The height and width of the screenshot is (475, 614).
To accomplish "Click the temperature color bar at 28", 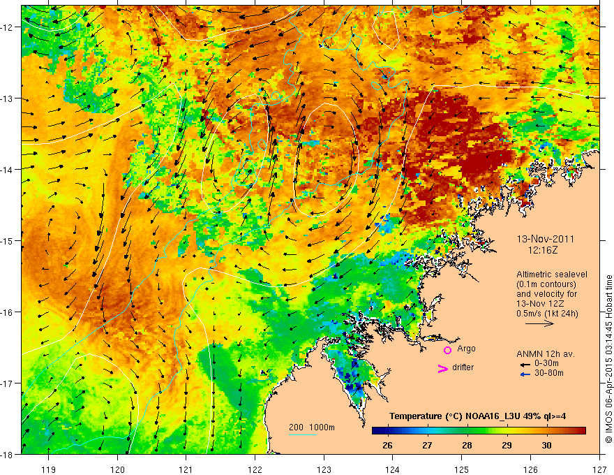I will pos(467,431).
